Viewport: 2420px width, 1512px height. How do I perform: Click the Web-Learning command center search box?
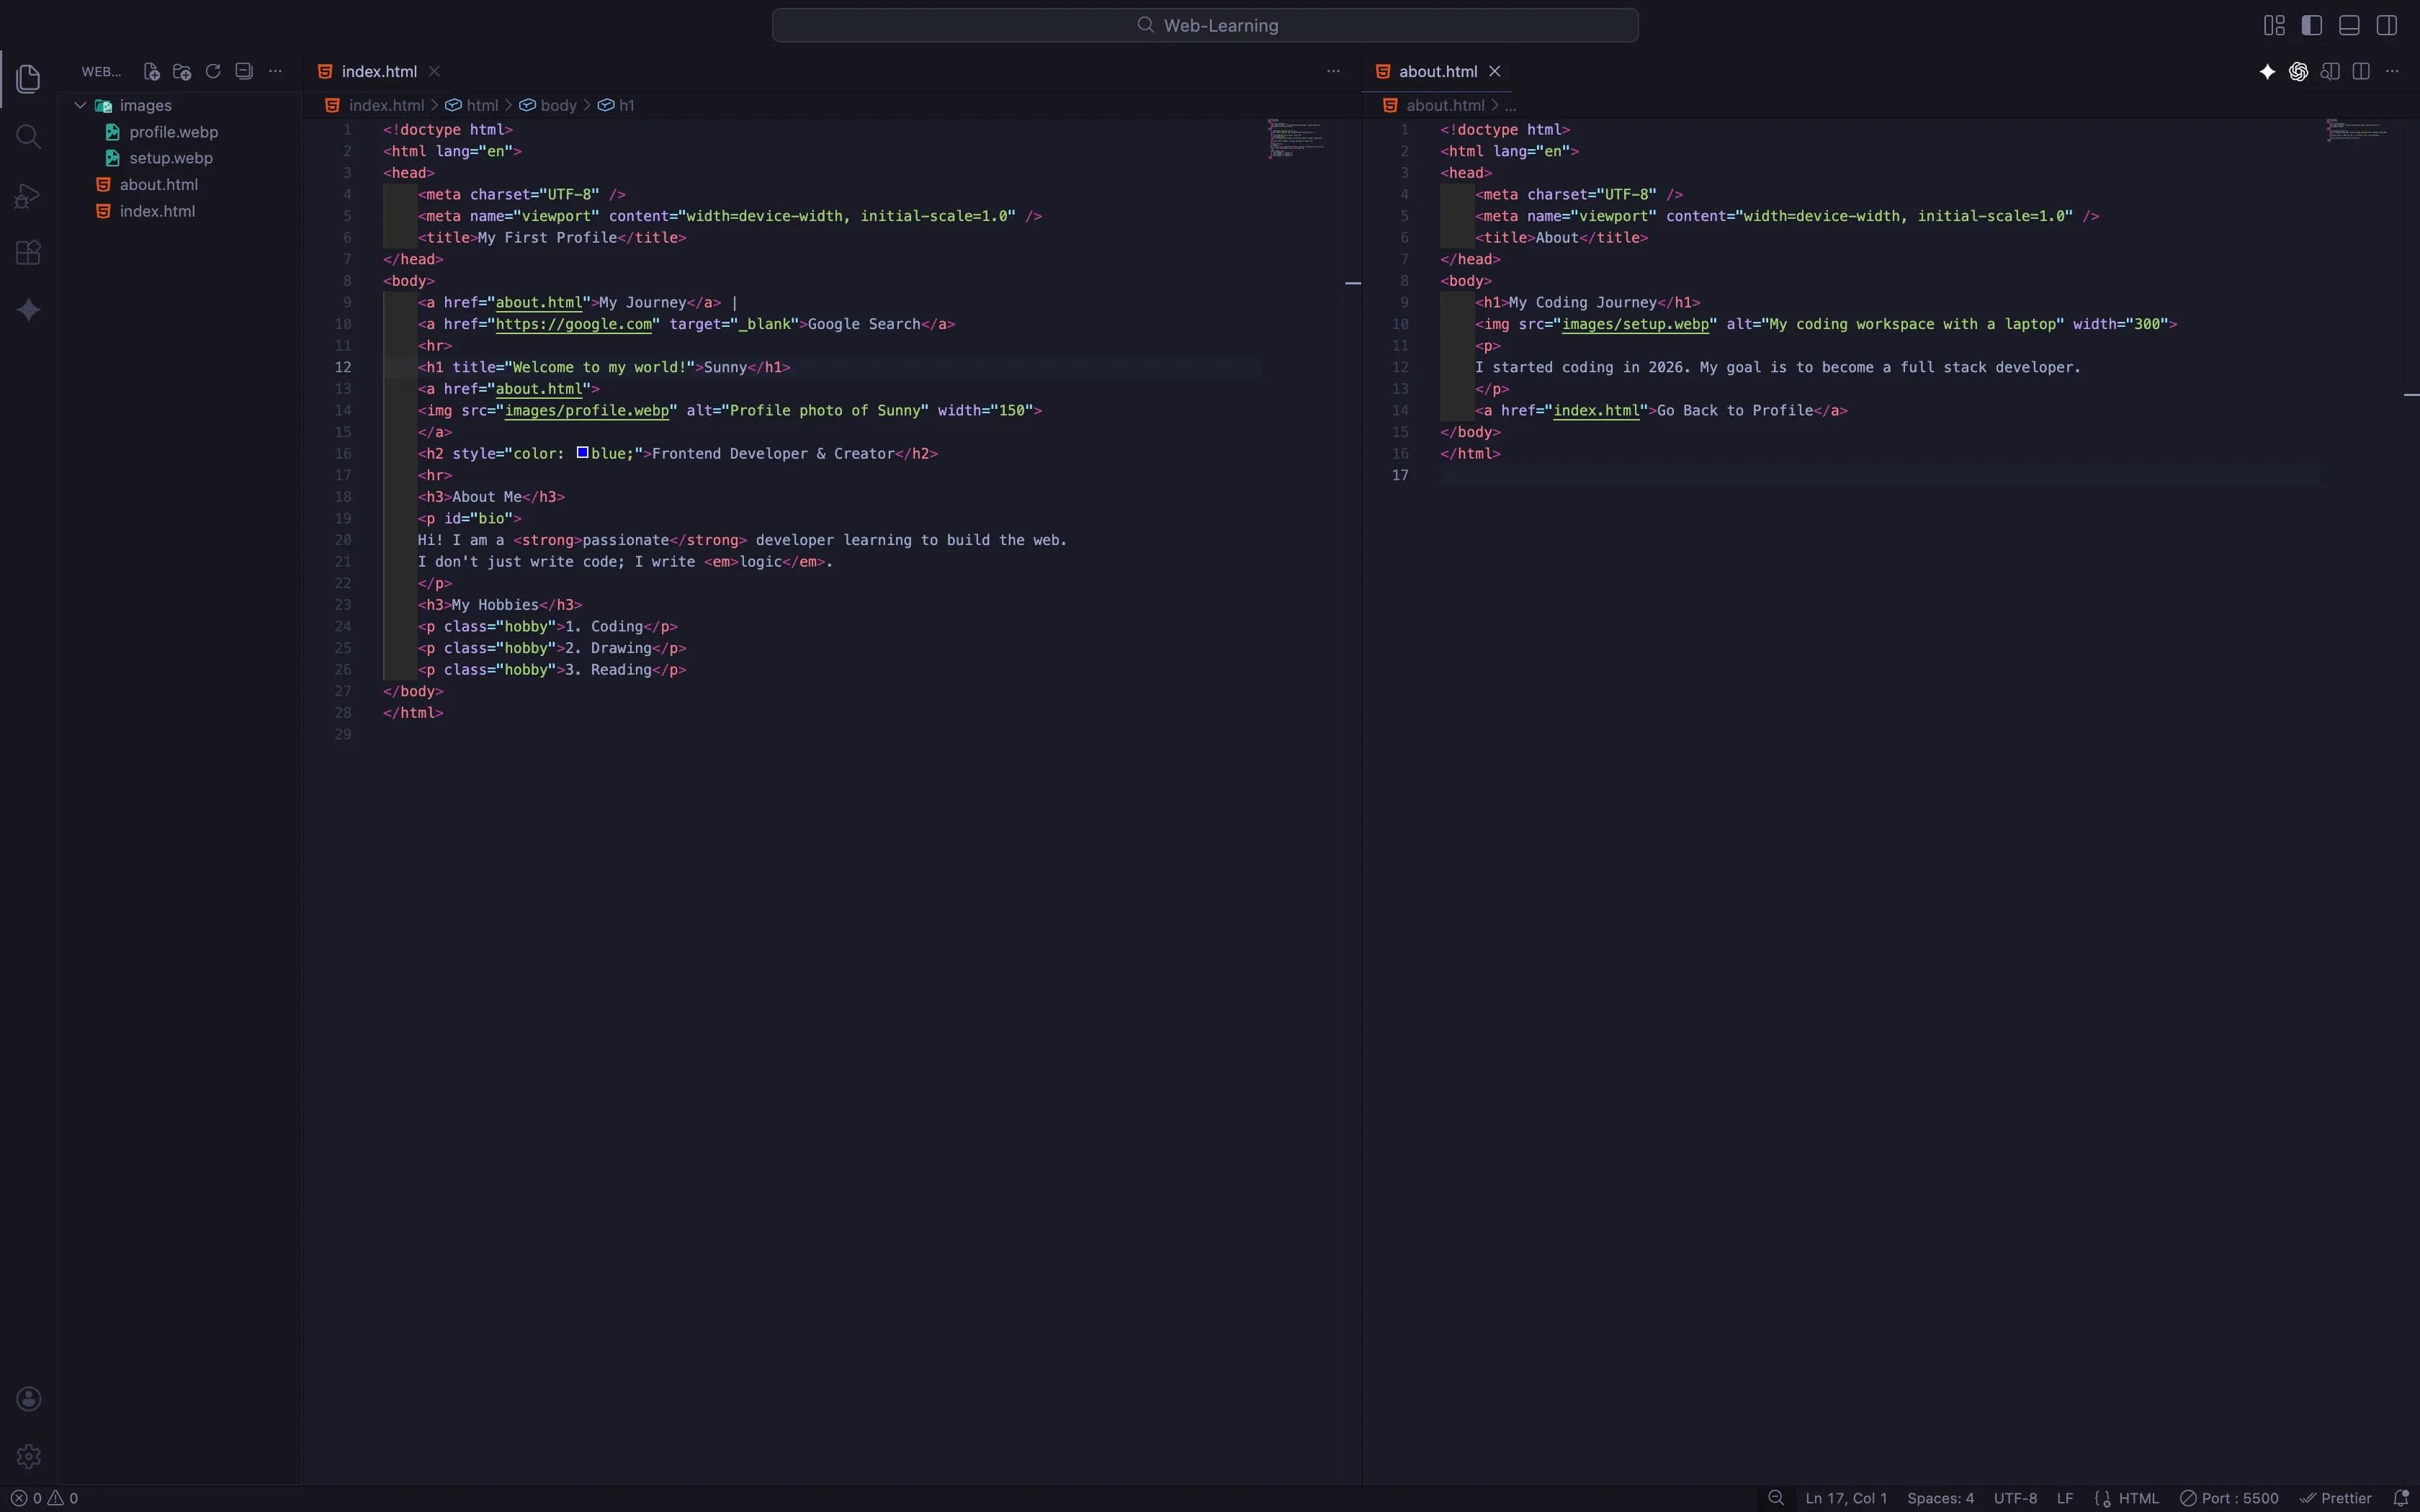click(1205, 25)
